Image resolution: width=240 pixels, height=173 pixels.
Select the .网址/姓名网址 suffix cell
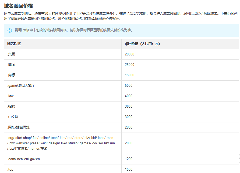[63, 127]
